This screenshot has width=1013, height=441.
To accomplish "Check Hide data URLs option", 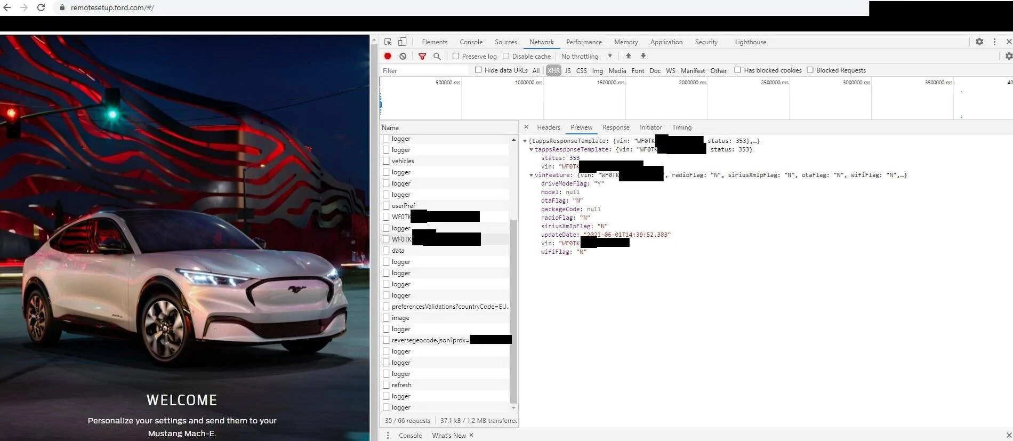I will coord(478,70).
